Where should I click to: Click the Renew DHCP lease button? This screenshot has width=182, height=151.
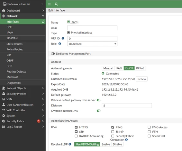coord(142,79)
